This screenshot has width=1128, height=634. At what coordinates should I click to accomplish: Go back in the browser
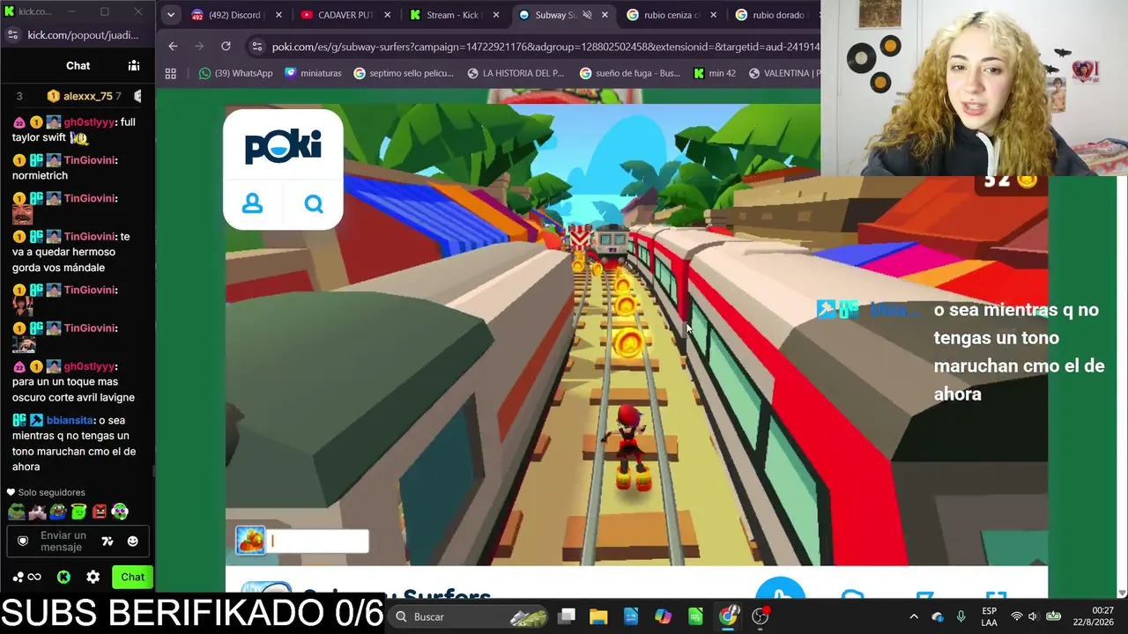click(173, 46)
